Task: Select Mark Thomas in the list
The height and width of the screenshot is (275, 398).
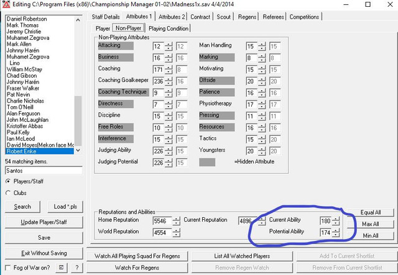Action: tap(22, 25)
